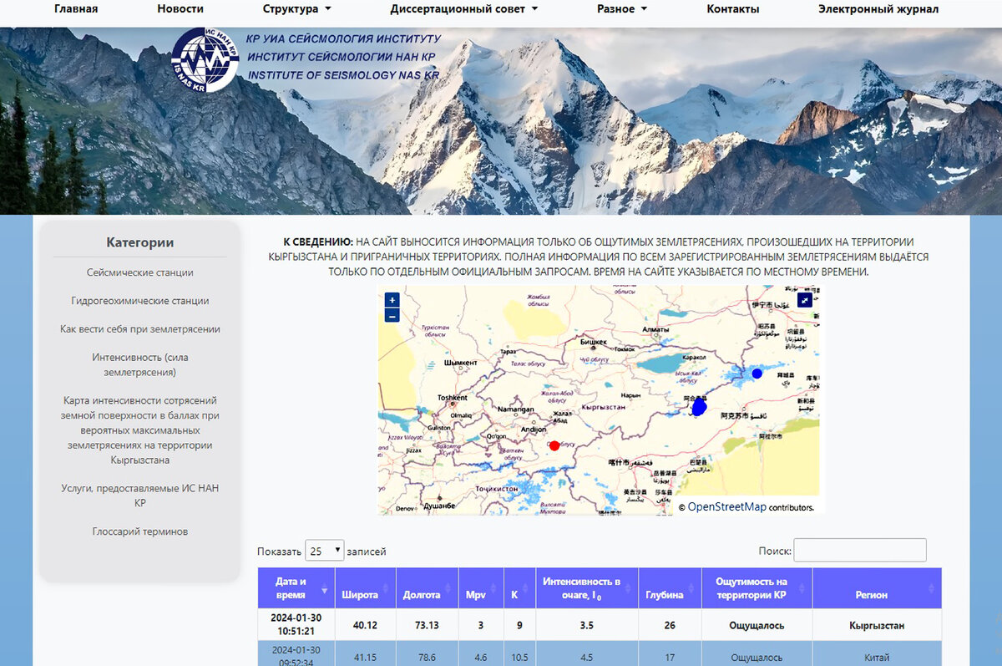Click the Категории sidebar heading

pyautogui.click(x=140, y=242)
